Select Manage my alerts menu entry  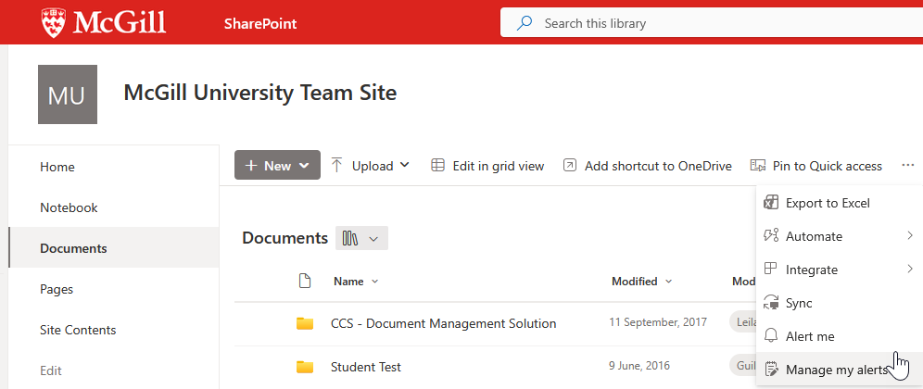click(x=836, y=370)
